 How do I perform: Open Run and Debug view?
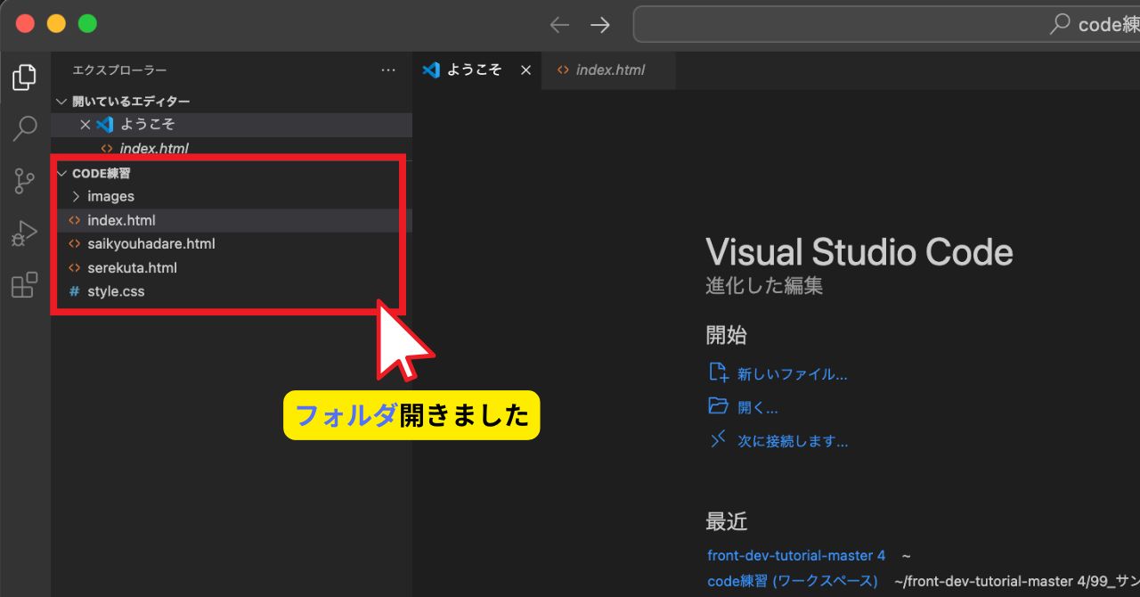tap(24, 233)
